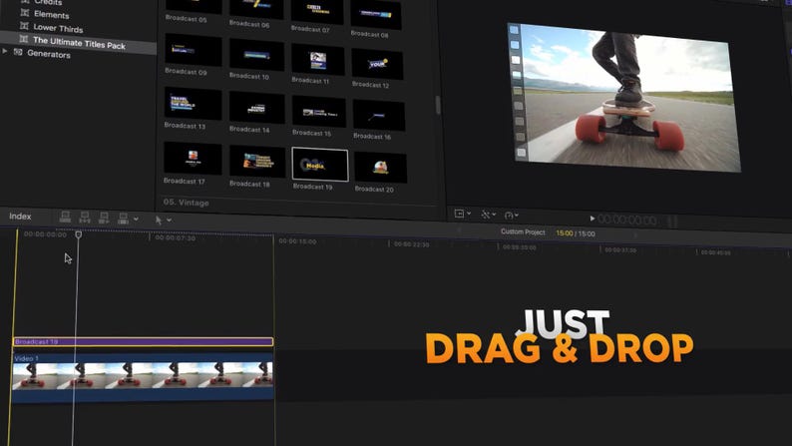Select Generators in the sidebar
This screenshot has height=446, width=792.
[49, 54]
